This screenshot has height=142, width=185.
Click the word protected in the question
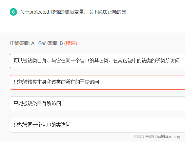pos(39,12)
